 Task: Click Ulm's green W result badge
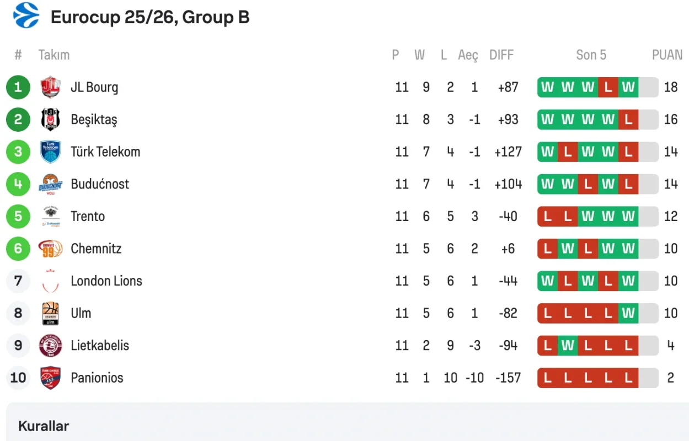628,313
